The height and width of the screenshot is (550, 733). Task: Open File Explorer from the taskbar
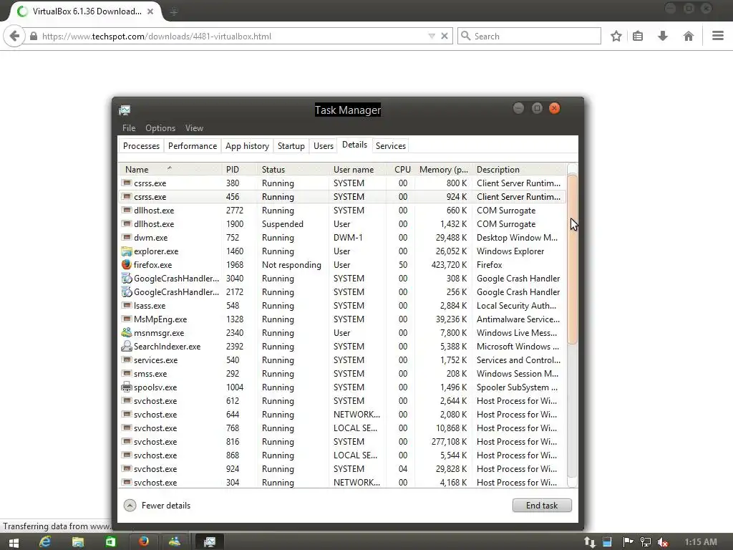pyautogui.click(x=77, y=541)
